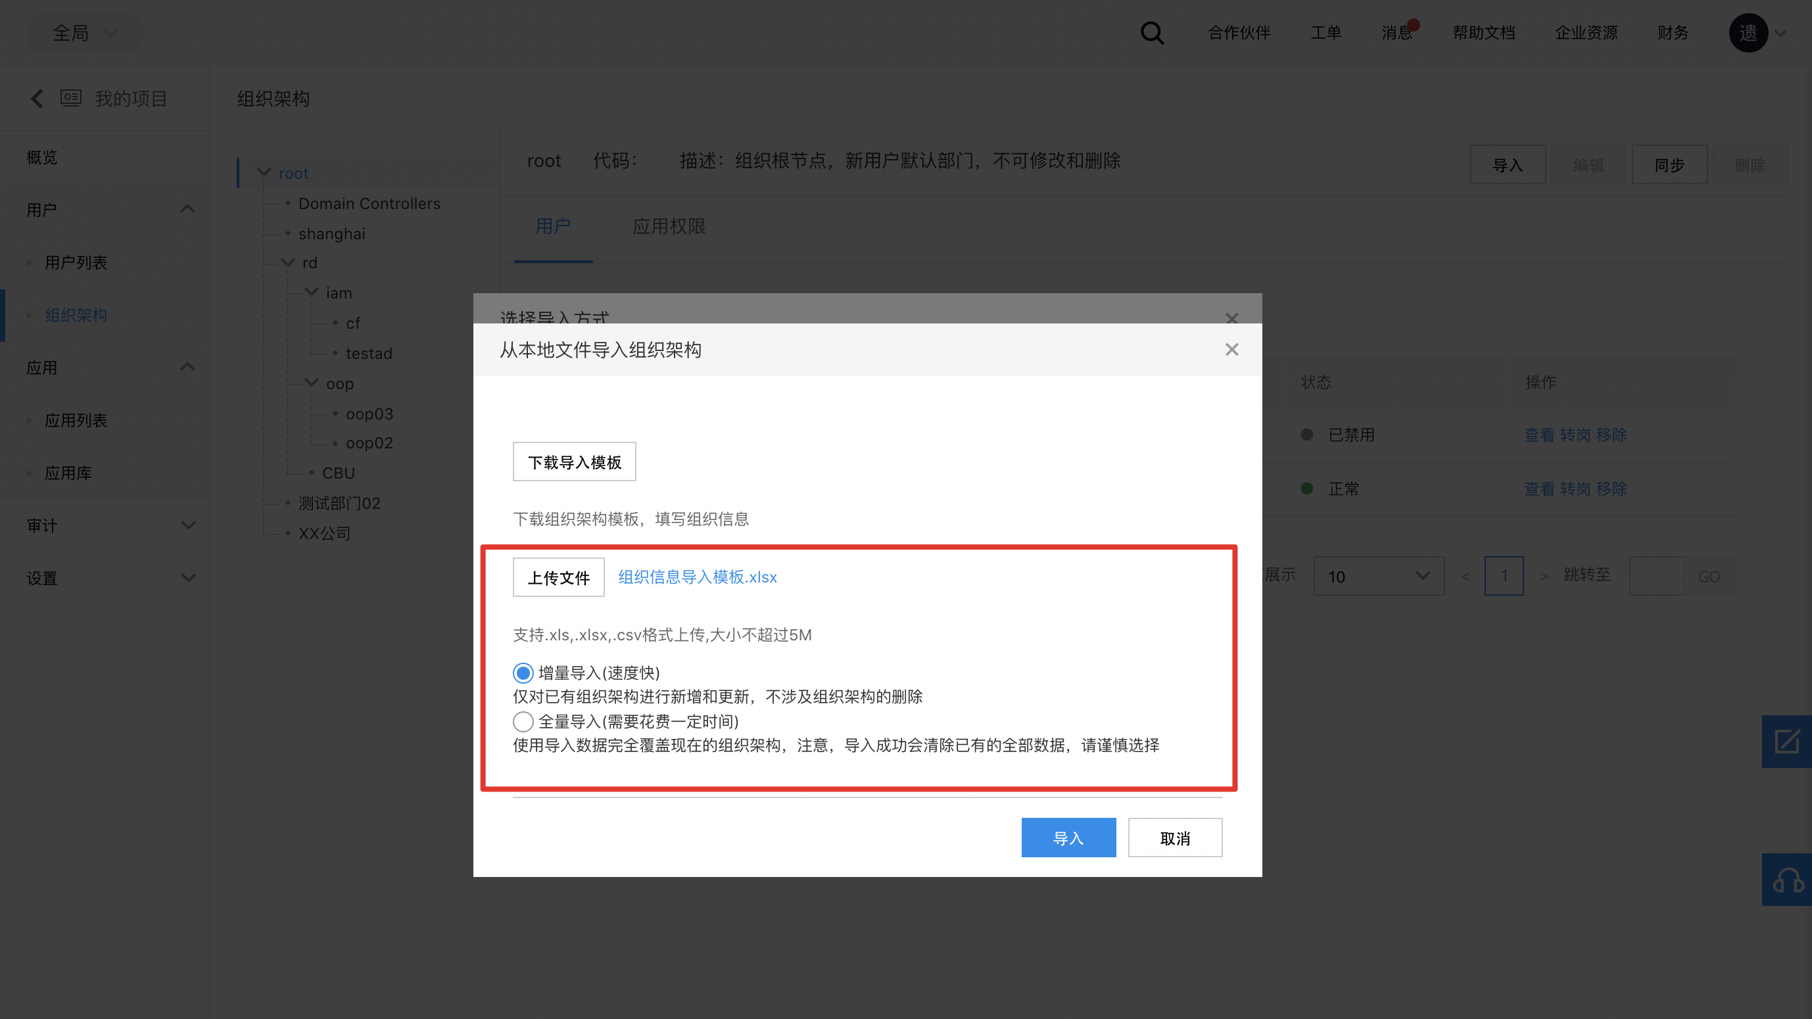This screenshot has width=1812, height=1019.
Task: Click the back arrow beside 我的项目
Action: pos(37,99)
